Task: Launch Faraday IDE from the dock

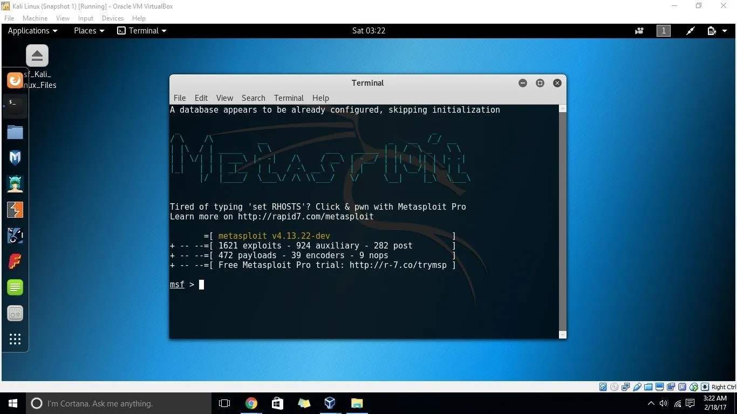Action: click(15, 261)
